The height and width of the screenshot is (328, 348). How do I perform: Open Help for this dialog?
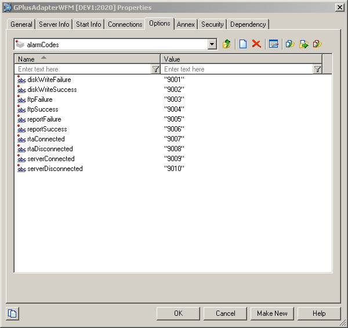click(319, 313)
